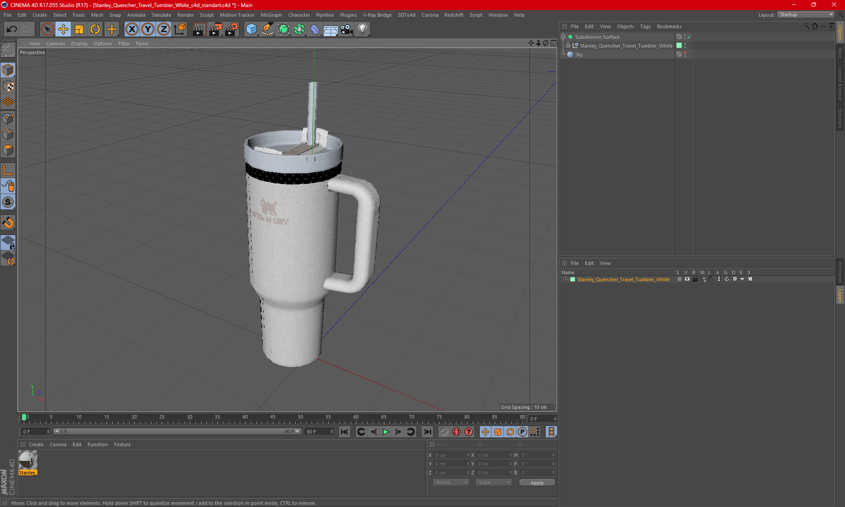Toggle Z axis lock
The height and width of the screenshot is (507, 845).
coord(164,29)
